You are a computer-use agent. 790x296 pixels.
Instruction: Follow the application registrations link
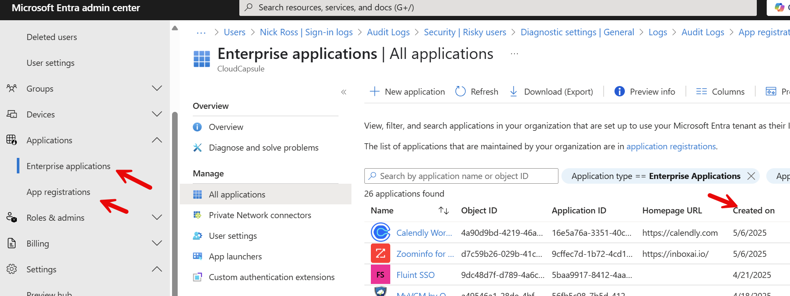click(x=671, y=146)
